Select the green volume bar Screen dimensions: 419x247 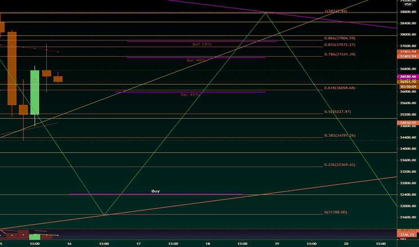tap(35, 237)
